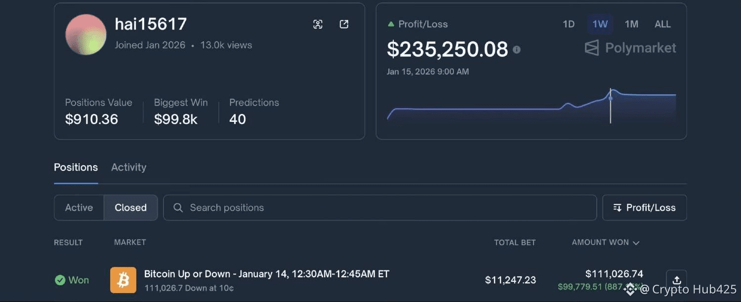Viewport: 741px width, 302px height.
Task: Switch to ALL time range
Action: coord(662,24)
